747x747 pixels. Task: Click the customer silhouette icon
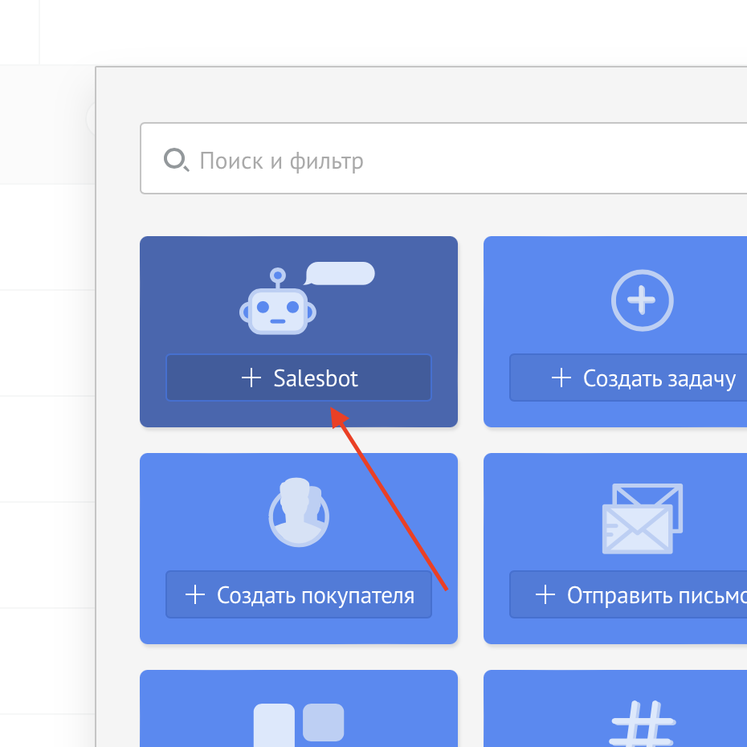(x=298, y=512)
